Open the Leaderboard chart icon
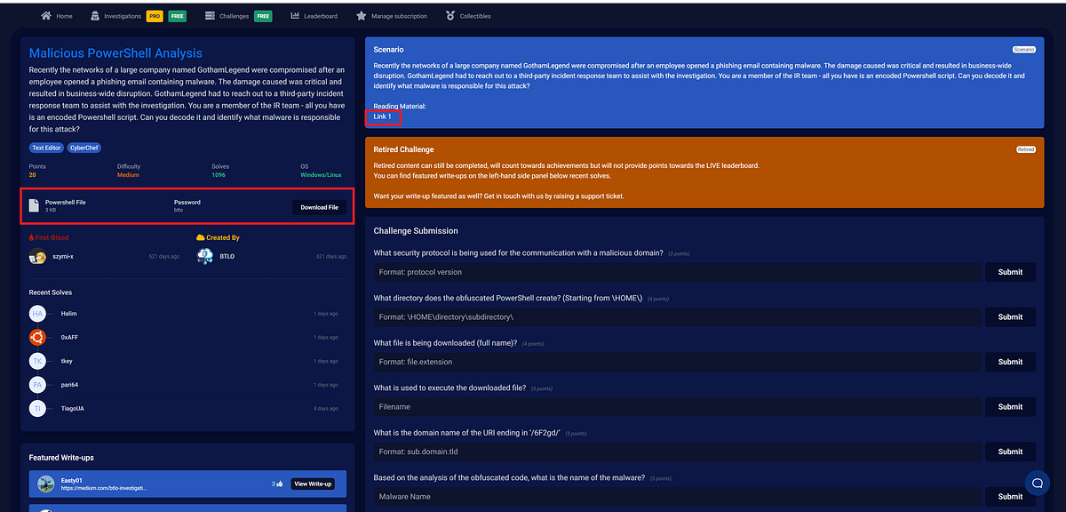Viewport: 1066px width, 512px height. 297,15
